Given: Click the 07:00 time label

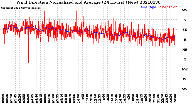Looking at the screenshot, I should (x=53, y=98).
